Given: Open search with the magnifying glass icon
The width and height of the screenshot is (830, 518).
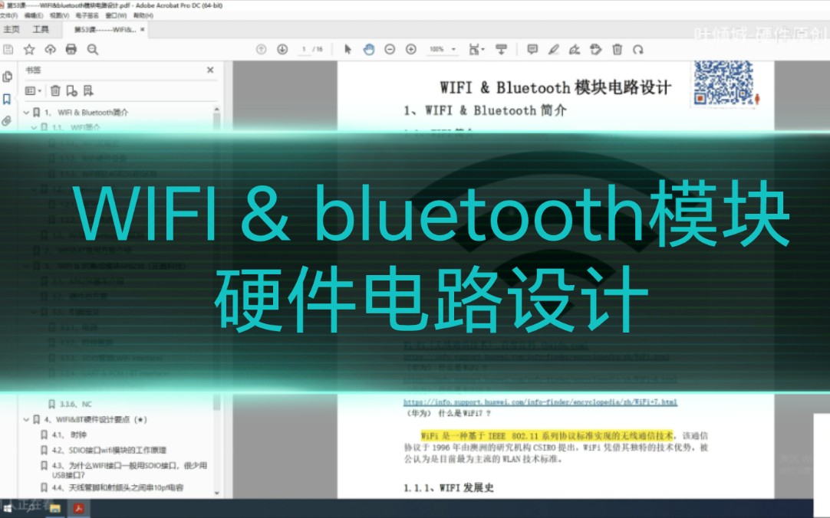Looking at the screenshot, I should pos(92,49).
